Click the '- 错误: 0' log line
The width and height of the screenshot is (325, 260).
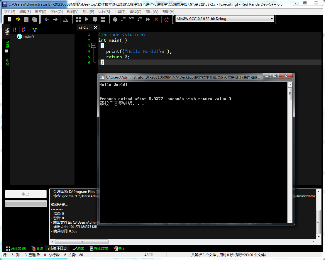(x=57, y=214)
